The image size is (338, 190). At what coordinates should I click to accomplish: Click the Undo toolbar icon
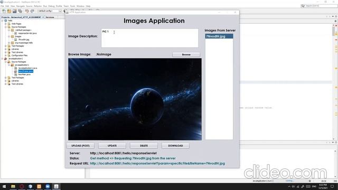(27, 11)
